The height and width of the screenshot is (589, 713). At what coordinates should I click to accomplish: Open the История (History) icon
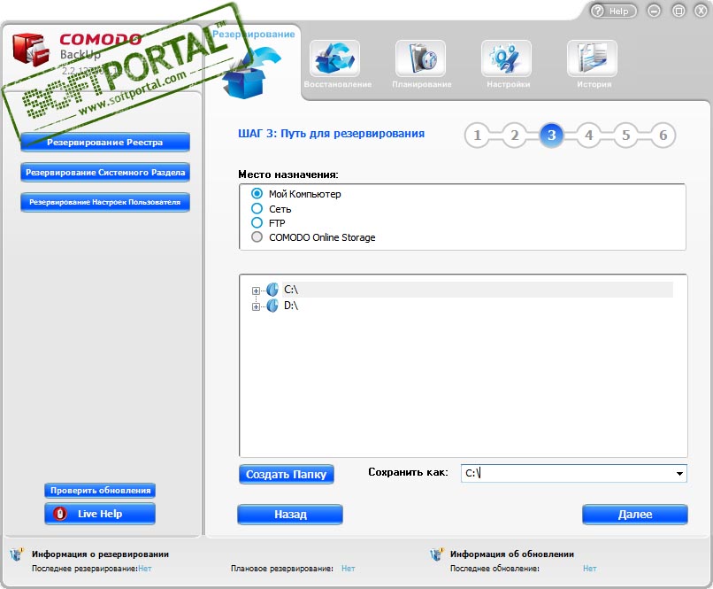pyautogui.click(x=592, y=58)
